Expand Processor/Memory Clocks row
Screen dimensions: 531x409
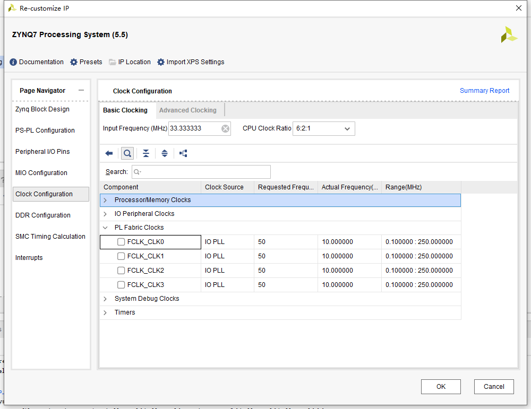coord(105,201)
